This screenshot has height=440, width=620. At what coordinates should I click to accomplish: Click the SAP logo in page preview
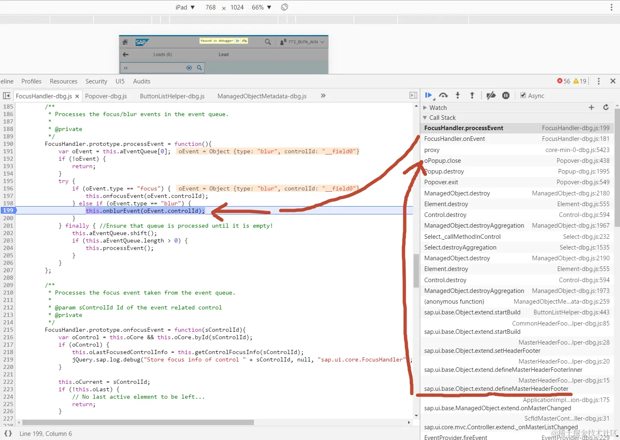pos(141,42)
